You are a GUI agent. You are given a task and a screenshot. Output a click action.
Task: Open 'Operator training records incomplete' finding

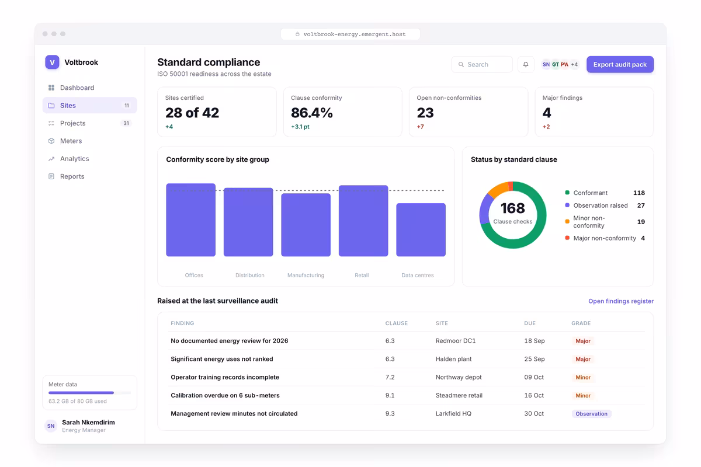225,377
